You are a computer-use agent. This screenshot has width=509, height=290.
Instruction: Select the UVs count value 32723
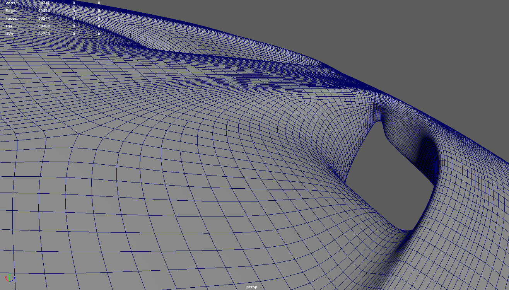44,34
